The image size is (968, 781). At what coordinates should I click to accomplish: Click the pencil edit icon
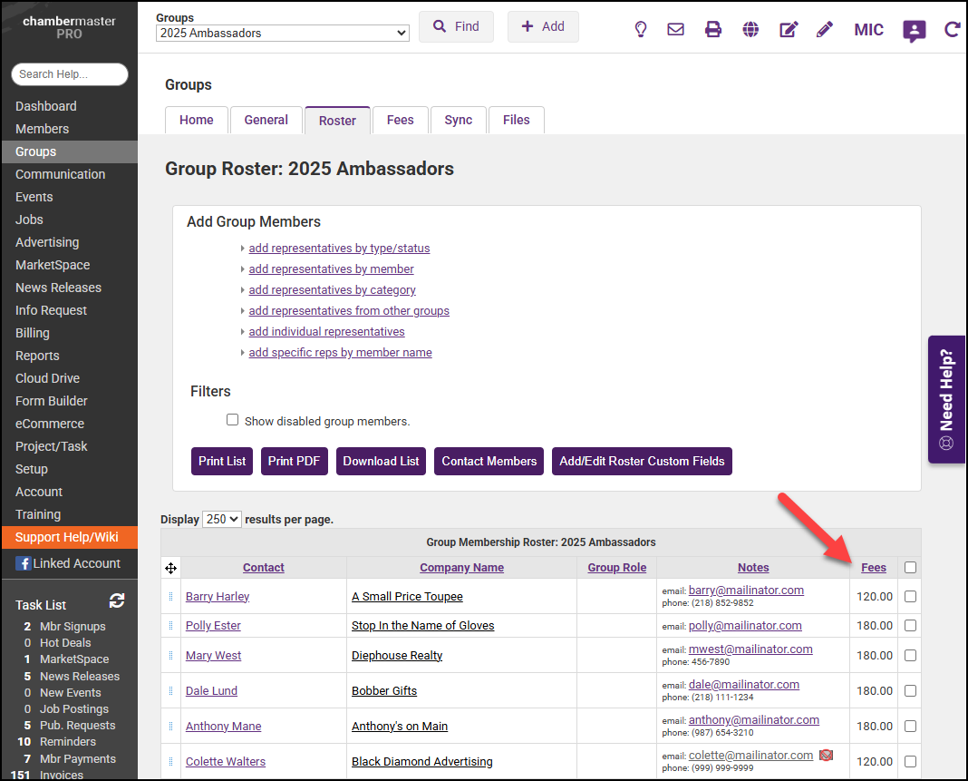[x=824, y=29]
